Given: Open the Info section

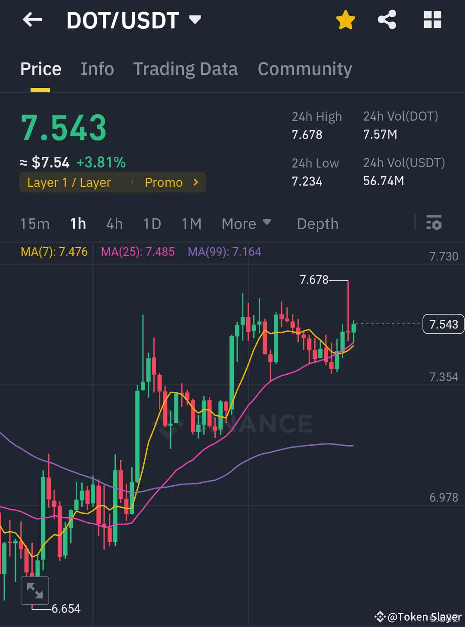Looking at the screenshot, I should 97,69.
